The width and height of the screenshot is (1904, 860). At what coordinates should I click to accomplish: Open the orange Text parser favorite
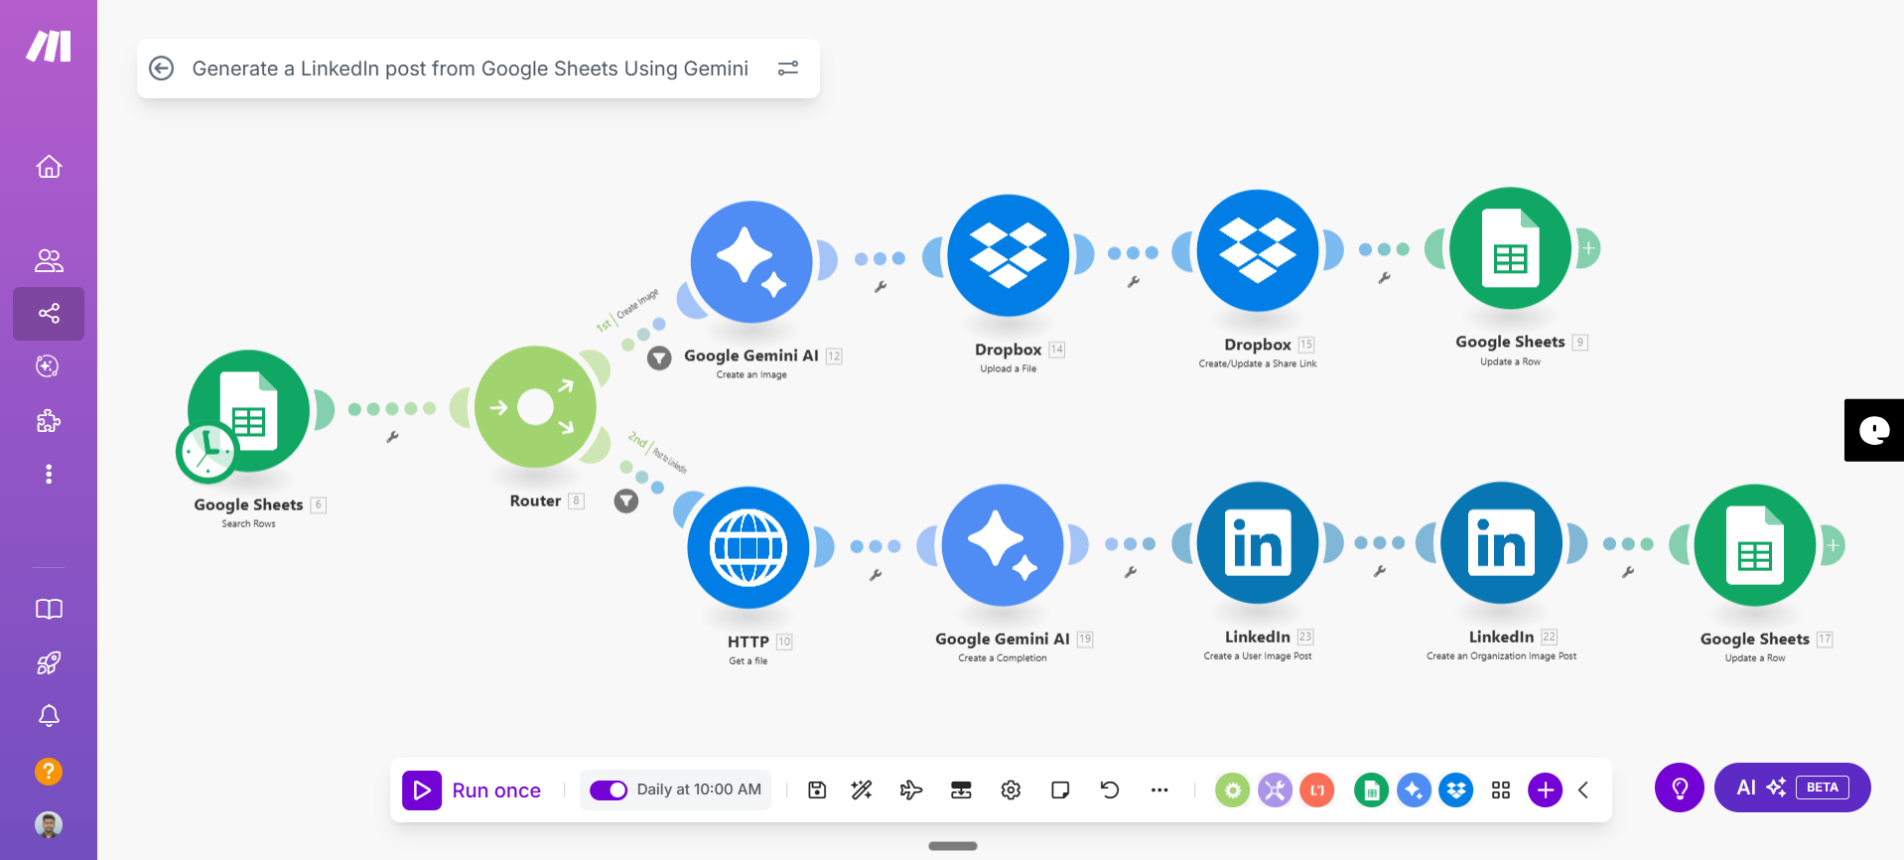(1317, 790)
